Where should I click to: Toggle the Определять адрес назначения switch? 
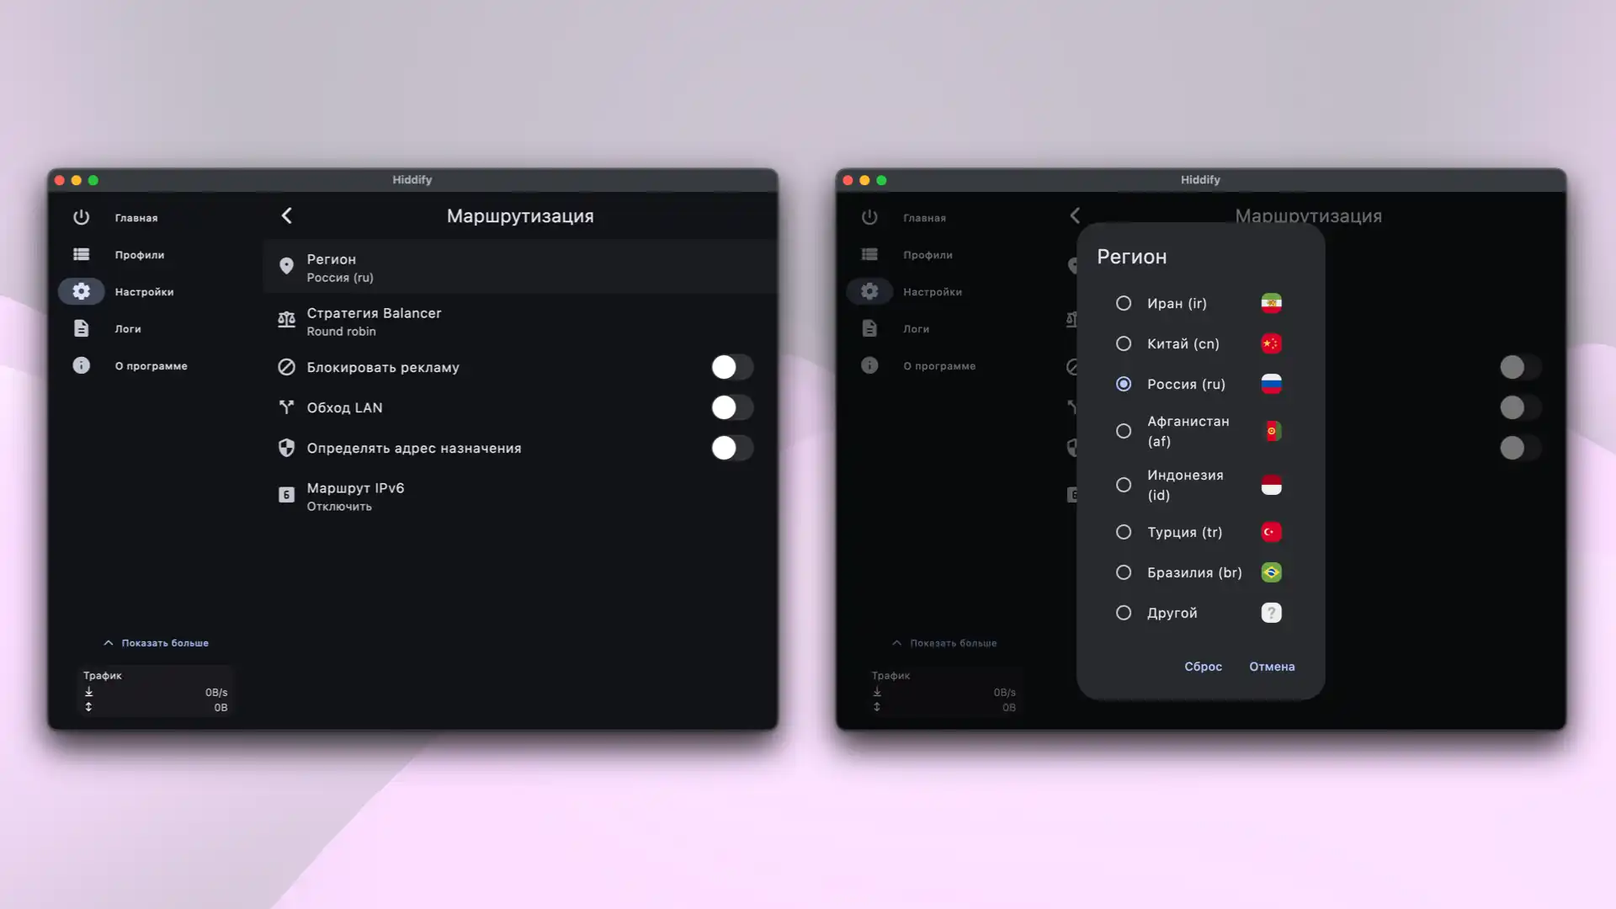tap(731, 448)
